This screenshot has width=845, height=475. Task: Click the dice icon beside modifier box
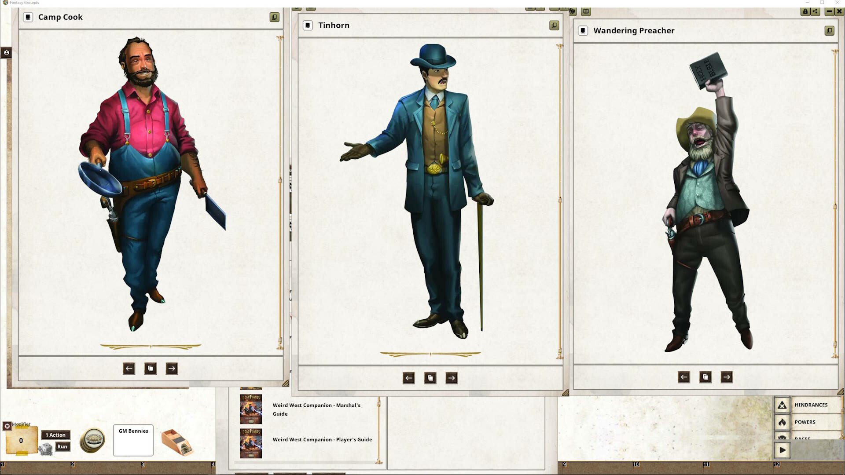(45, 449)
